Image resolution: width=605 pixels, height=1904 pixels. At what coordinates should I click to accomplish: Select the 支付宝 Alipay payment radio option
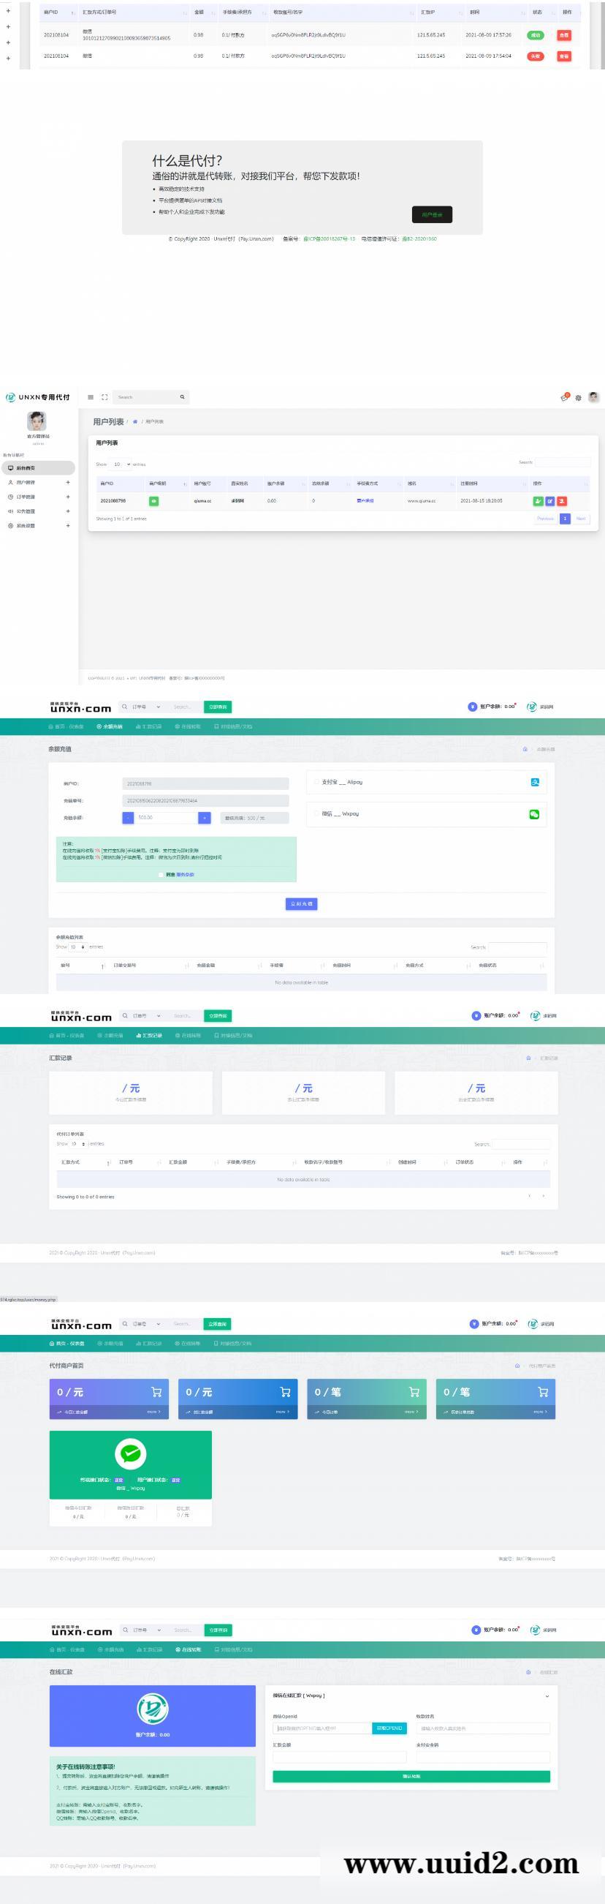tap(318, 781)
